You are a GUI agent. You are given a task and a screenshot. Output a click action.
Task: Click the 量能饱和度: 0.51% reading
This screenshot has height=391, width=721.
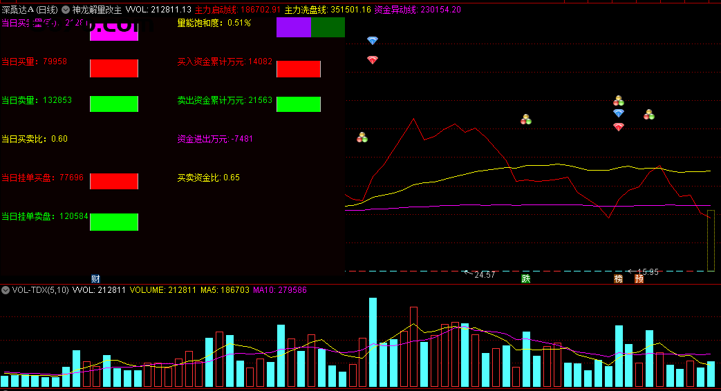(214, 23)
